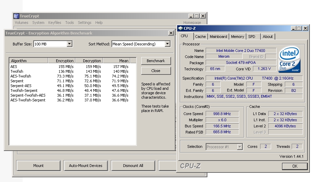Open the Settings menu
Image resolution: width=316 pixels, height=182 pixels.
coord(84,23)
